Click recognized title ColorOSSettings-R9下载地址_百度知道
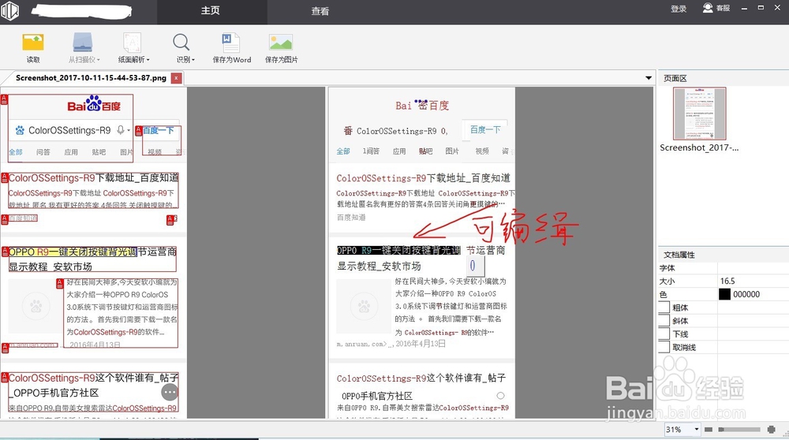Image resolution: width=789 pixels, height=440 pixels. (x=423, y=178)
